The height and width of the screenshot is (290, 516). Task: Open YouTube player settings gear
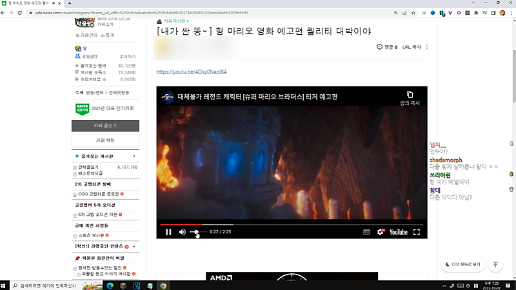pyautogui.click(x=381, y=232)
